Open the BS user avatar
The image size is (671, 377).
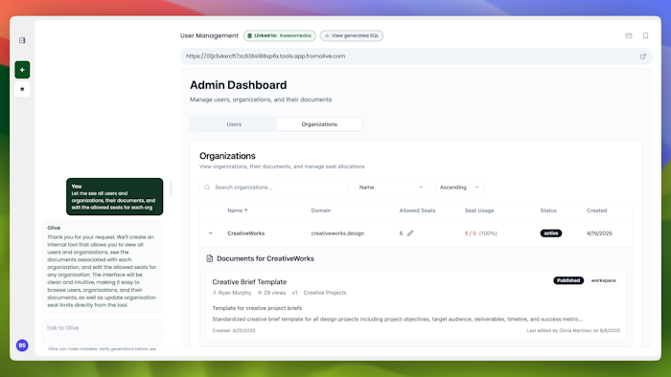click(x=22, y=345)
